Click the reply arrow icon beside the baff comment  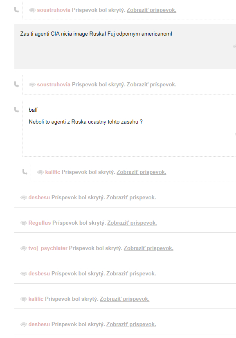pyautogui.click(x=17, y=110)
